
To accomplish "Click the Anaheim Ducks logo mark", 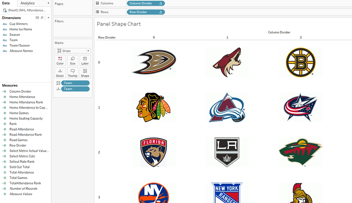I will coord(154,62).
